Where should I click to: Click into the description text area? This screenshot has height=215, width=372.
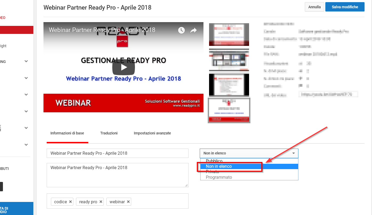pos(118,175)
